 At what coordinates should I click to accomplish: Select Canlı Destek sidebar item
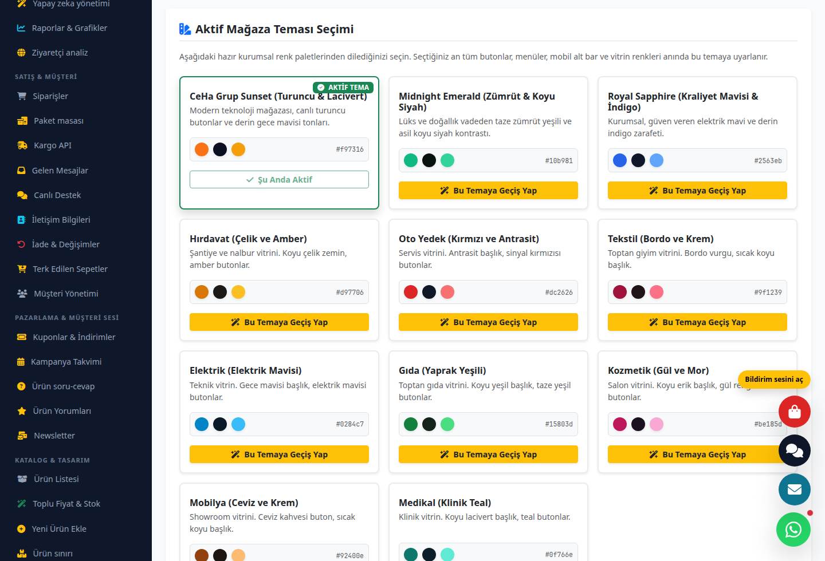[x=76, y=195]
